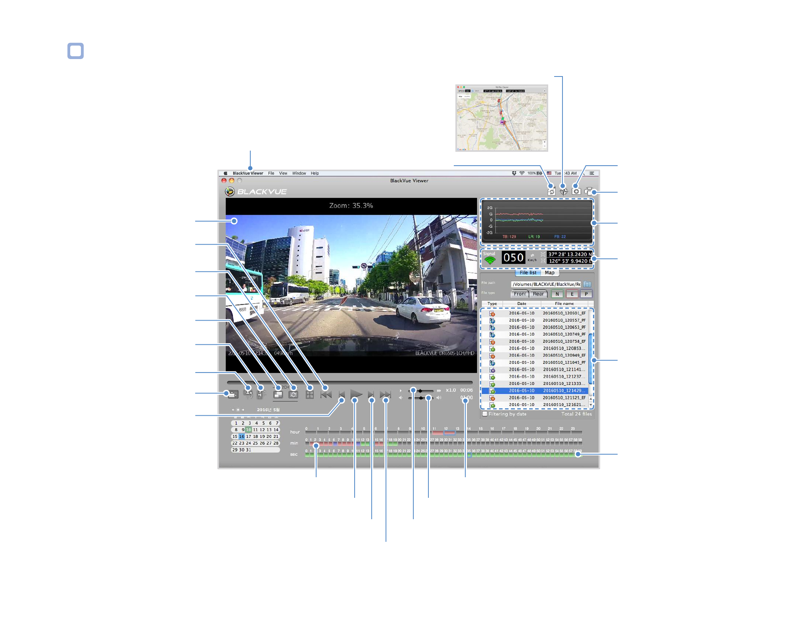Open the Window menu
This screenshot has height=629, width=787.
point(299,173)
